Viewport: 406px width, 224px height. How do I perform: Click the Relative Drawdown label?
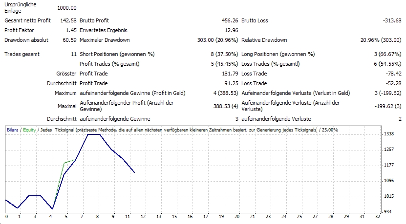264,40
